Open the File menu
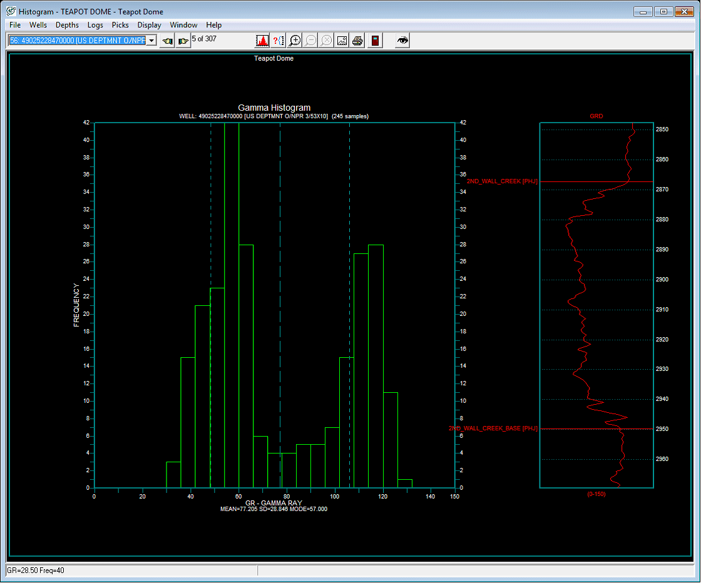Image resolution: width=701 pixels, height=583 pixels. (15, 25)
